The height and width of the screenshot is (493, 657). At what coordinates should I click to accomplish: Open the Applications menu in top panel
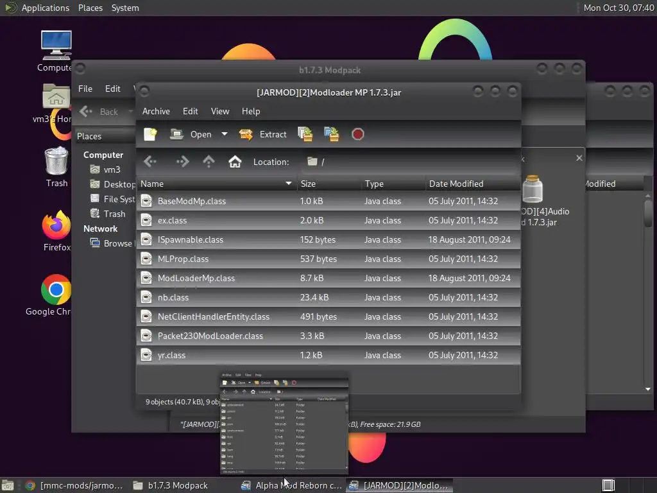(46, 8)
